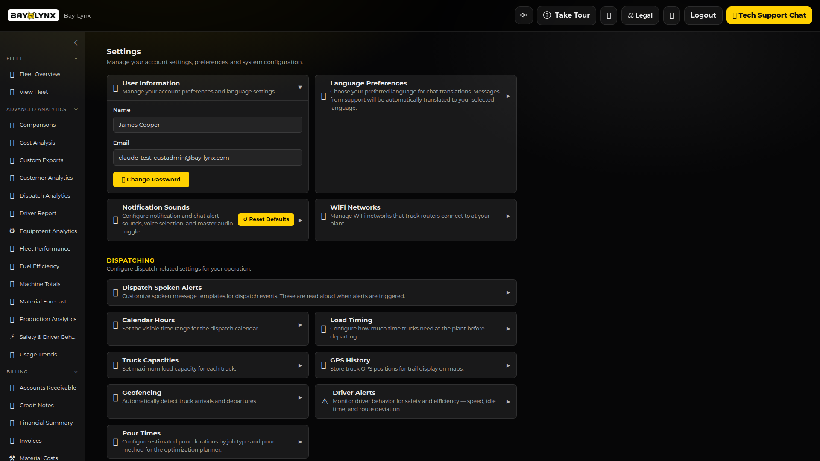Screen dimensions: 820x461
Task: Click the Bay-Lynx logo
Action: click(33, 15)
